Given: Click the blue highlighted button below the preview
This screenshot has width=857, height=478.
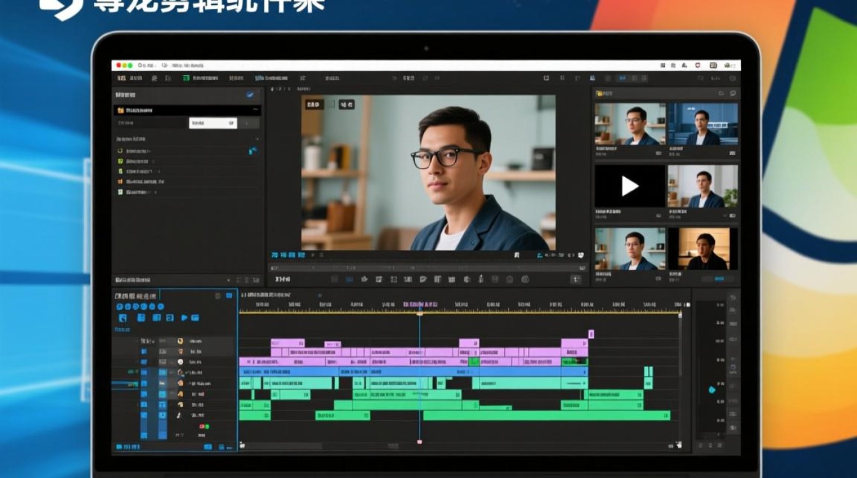Looking at the screenshot, I should 349,279.
